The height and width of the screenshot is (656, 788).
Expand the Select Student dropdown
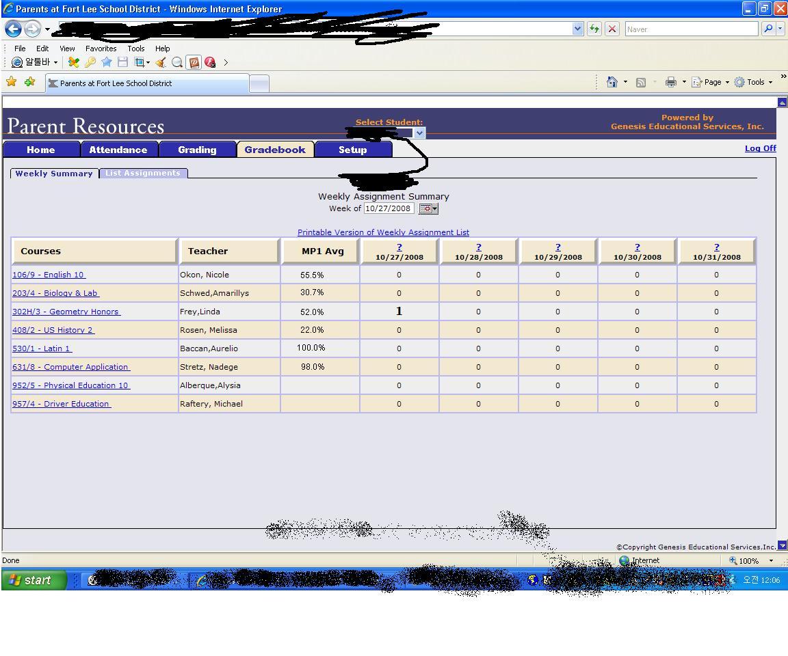coord(419,133)
